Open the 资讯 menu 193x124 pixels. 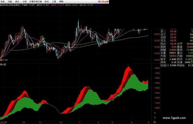coord(47,2)
